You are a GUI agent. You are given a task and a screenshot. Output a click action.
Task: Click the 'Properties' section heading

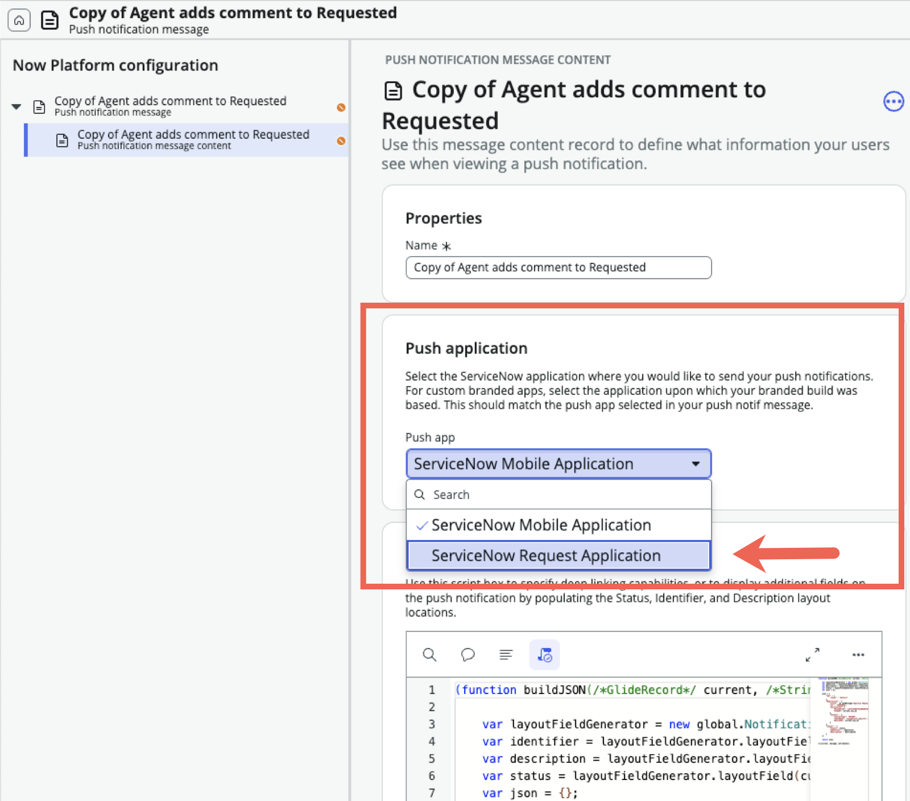[444, 218]
